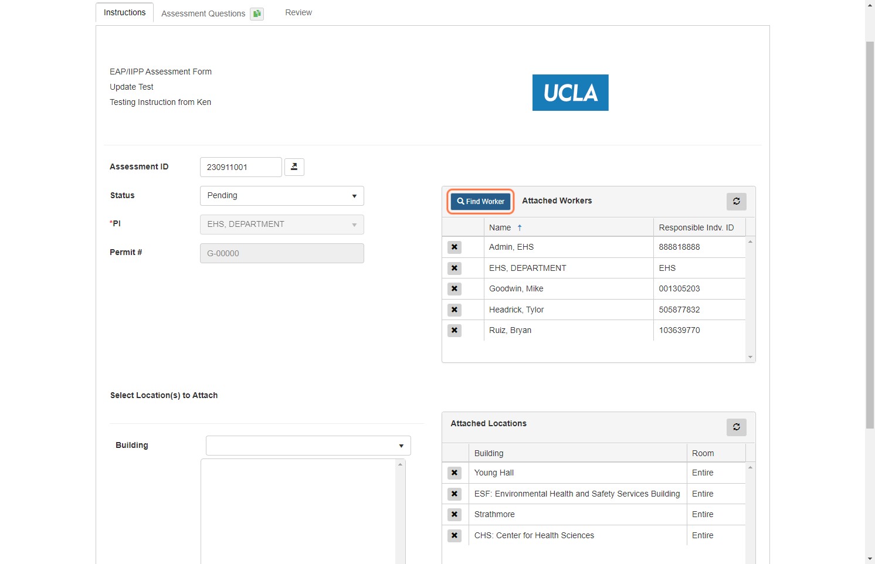Click the export icon beside Assessment ID
Viewport: 875px width, 564px height.
[294, 167]
